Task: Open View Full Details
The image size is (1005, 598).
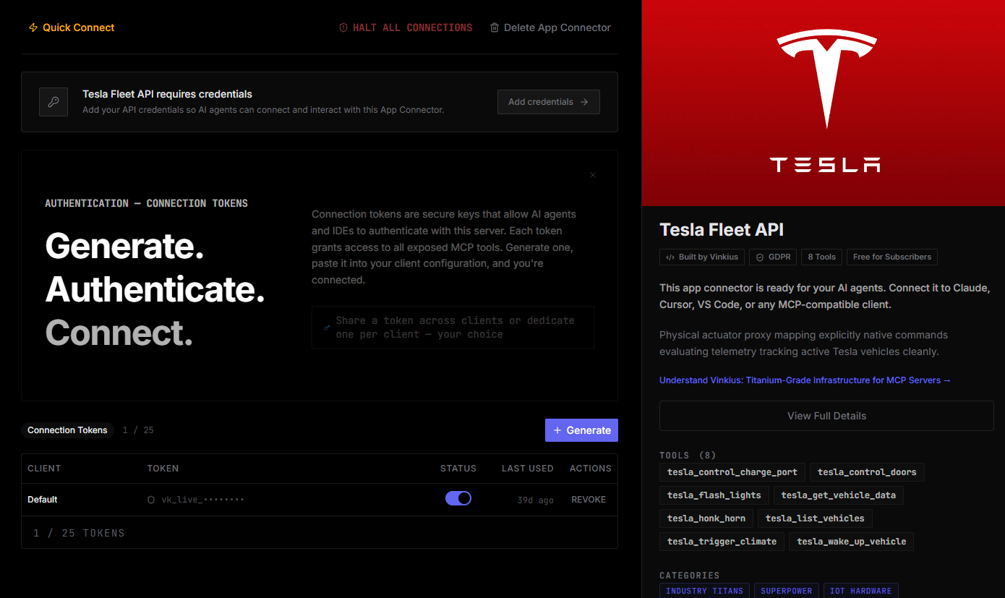Action: click(x=826, y=416)
